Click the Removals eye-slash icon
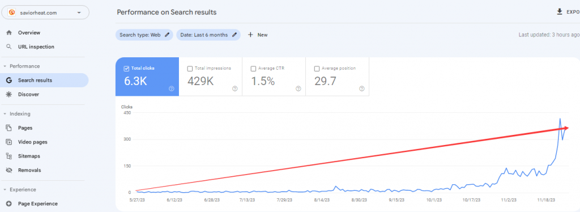Image resolution: width=580 pixels, height=212 pixels. pos(9,170)
